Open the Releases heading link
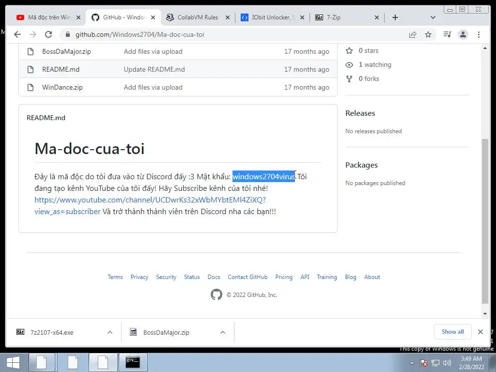This screenshot has width=496, height=372. [360, 113]
